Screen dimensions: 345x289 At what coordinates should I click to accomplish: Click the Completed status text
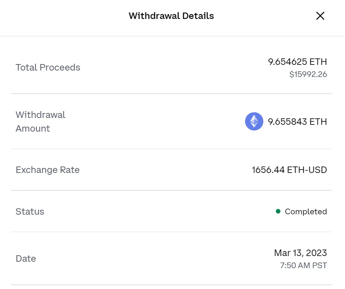[x=306, y=211]
